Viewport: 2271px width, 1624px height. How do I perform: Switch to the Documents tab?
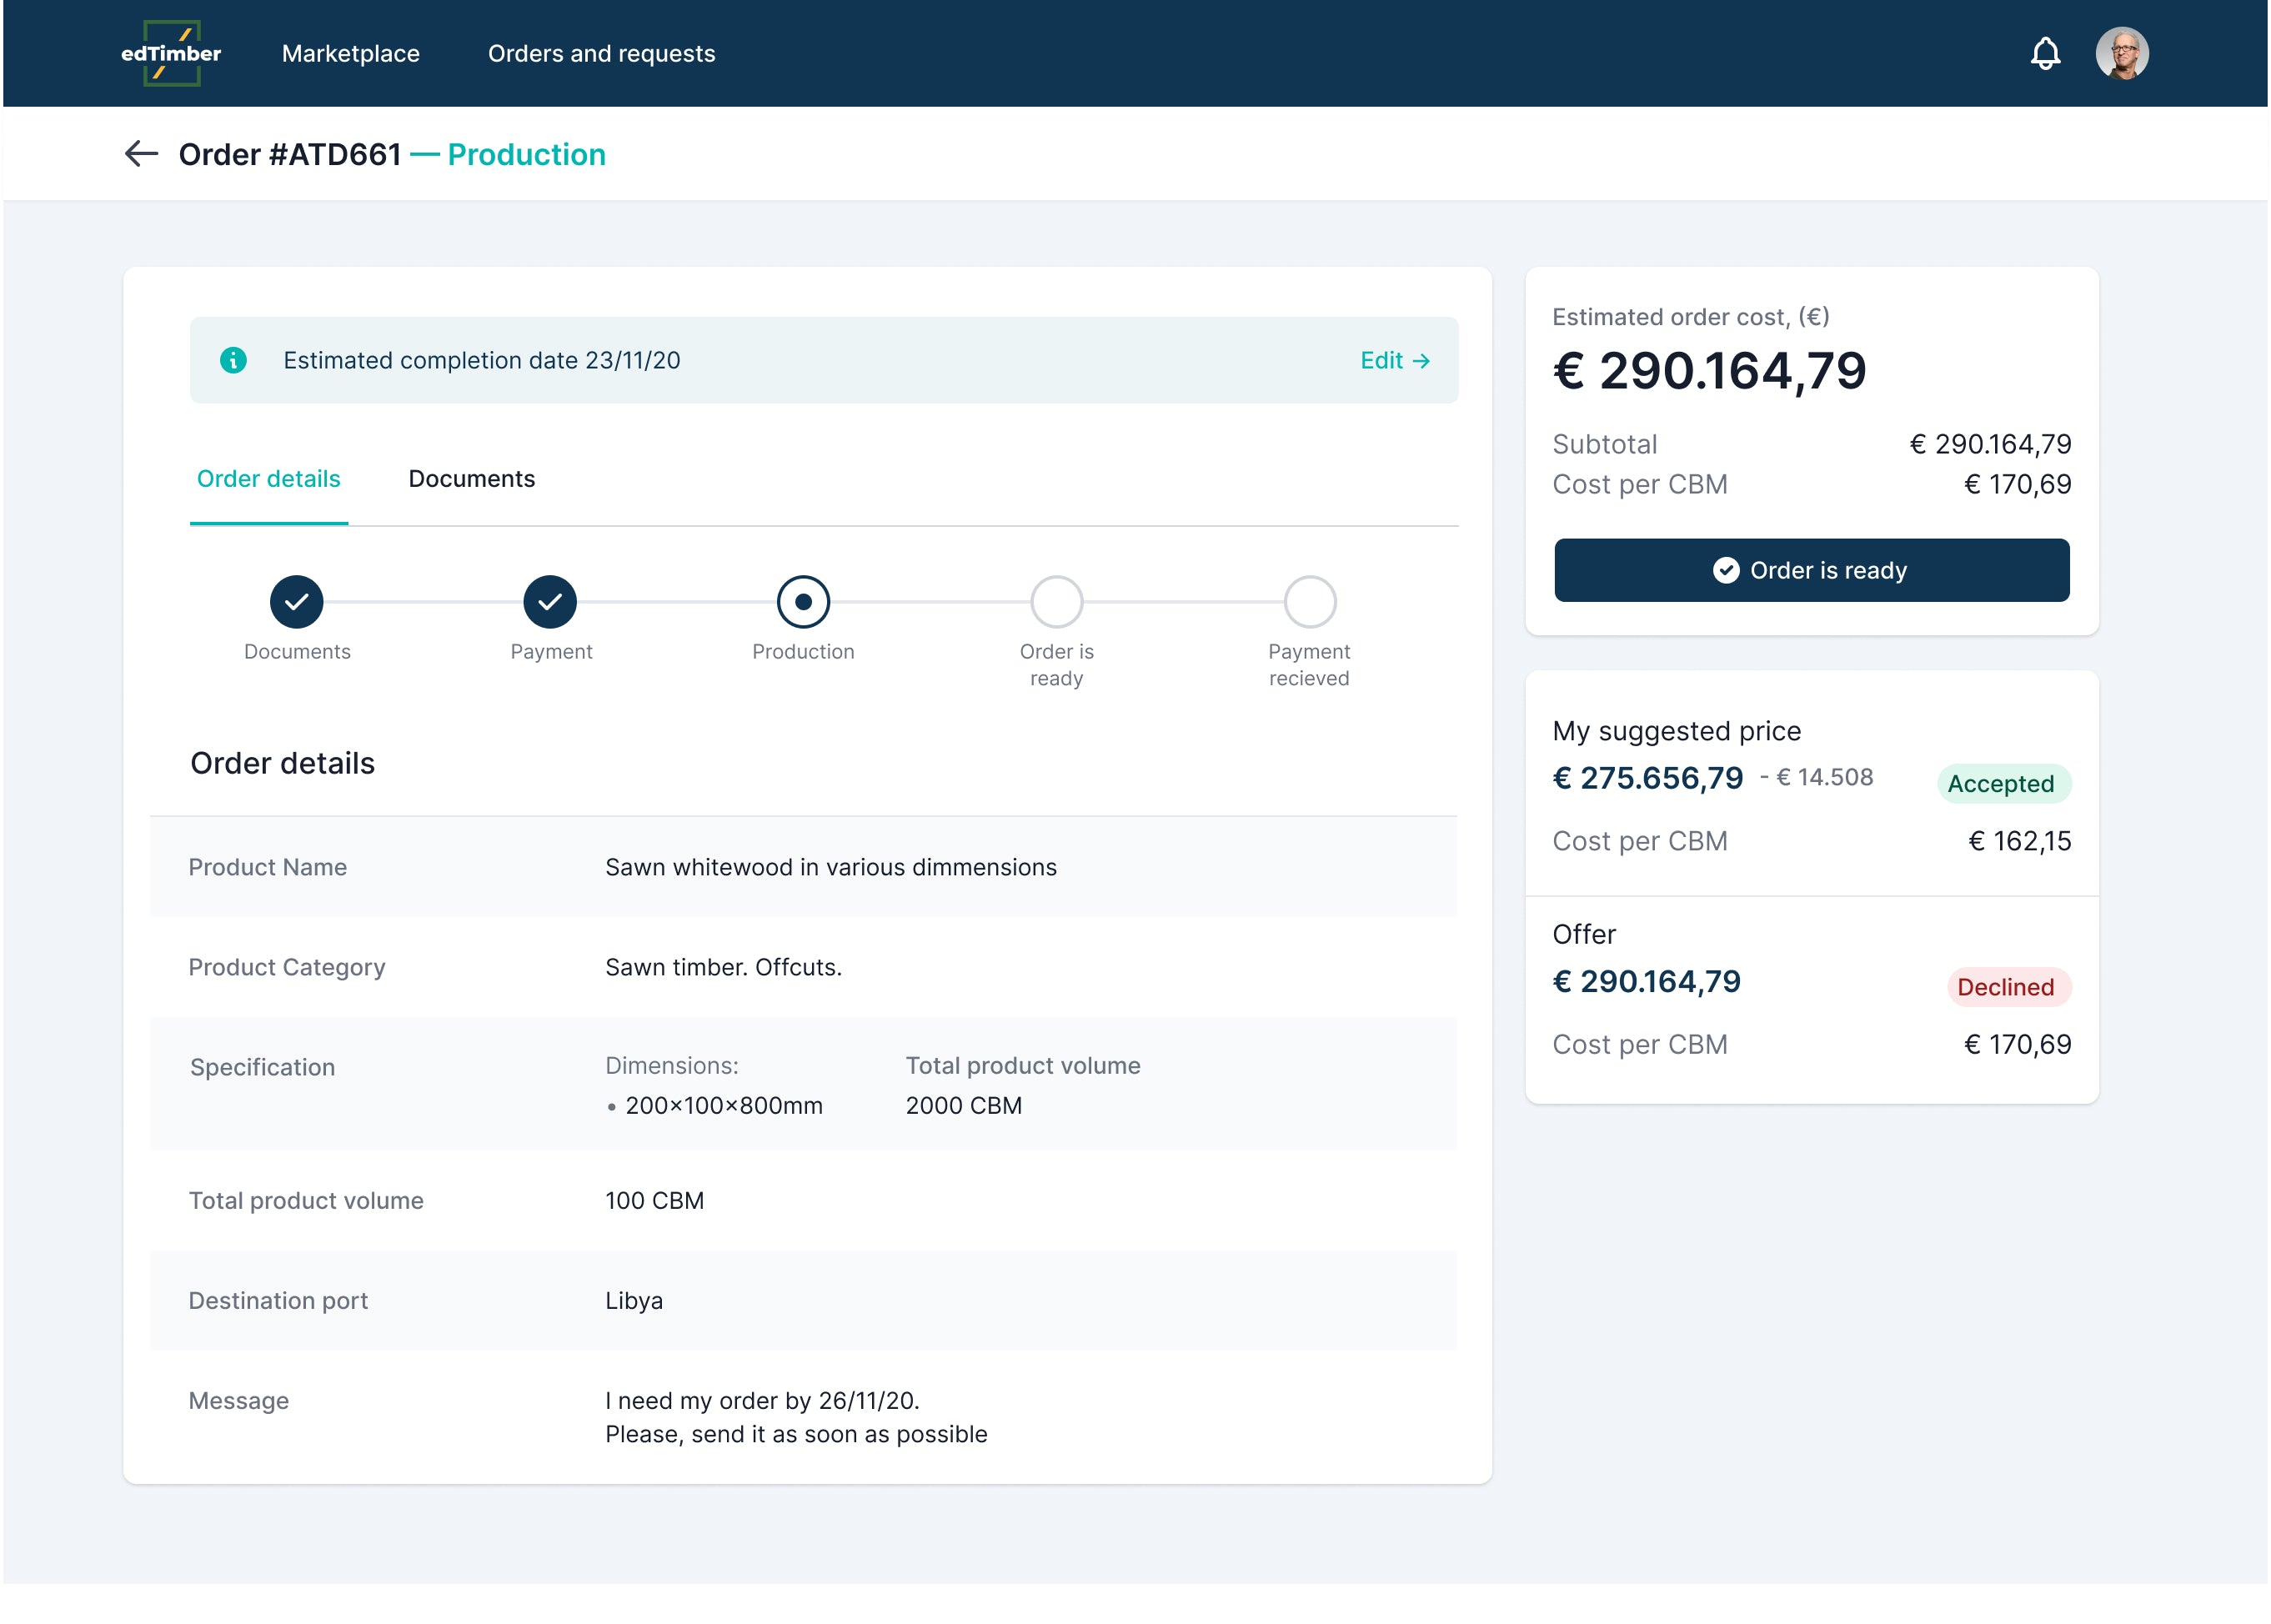[471, 479]
